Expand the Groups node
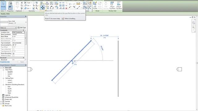 pos(1,104)
